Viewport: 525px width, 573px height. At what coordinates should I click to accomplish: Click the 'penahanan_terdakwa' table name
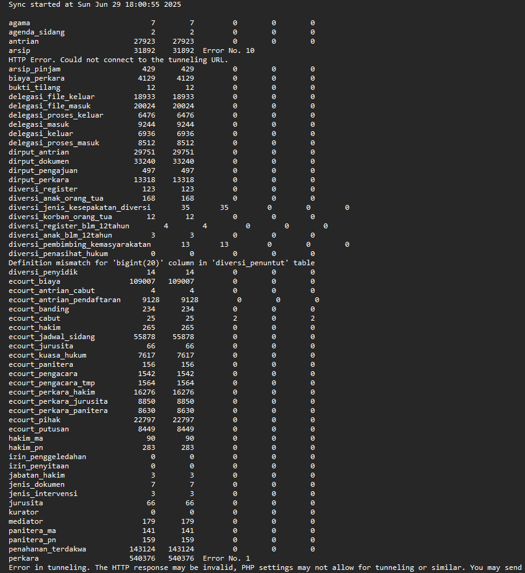(x=47, y=549)
